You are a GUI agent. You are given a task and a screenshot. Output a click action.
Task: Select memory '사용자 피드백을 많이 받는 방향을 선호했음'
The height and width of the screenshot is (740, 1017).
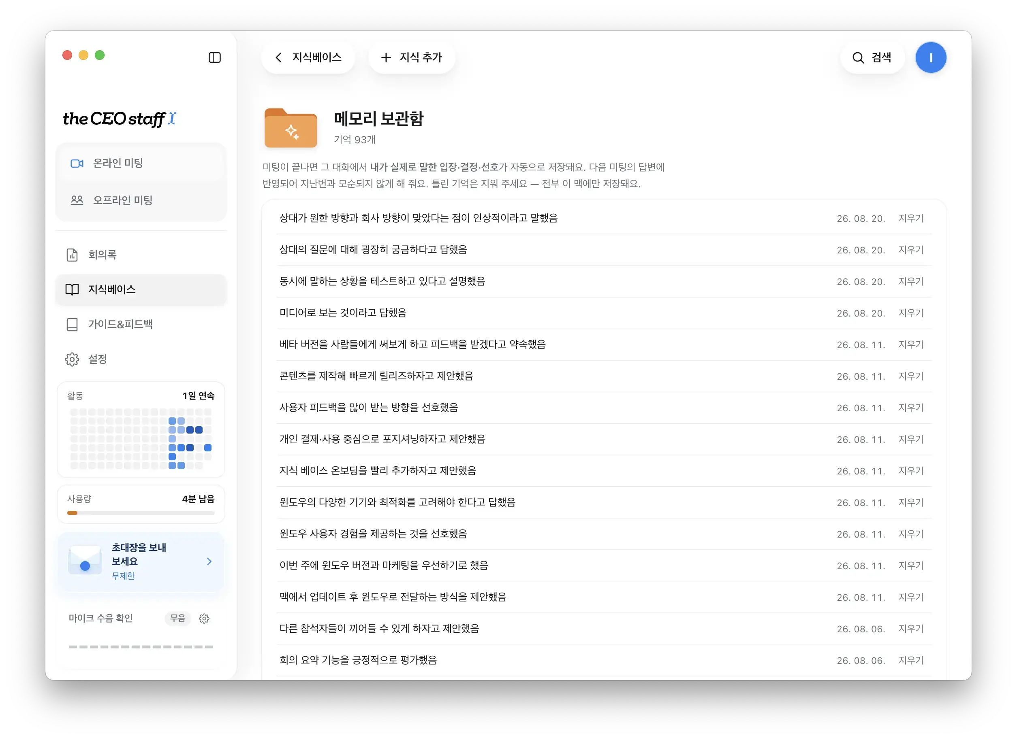point(369,408)
